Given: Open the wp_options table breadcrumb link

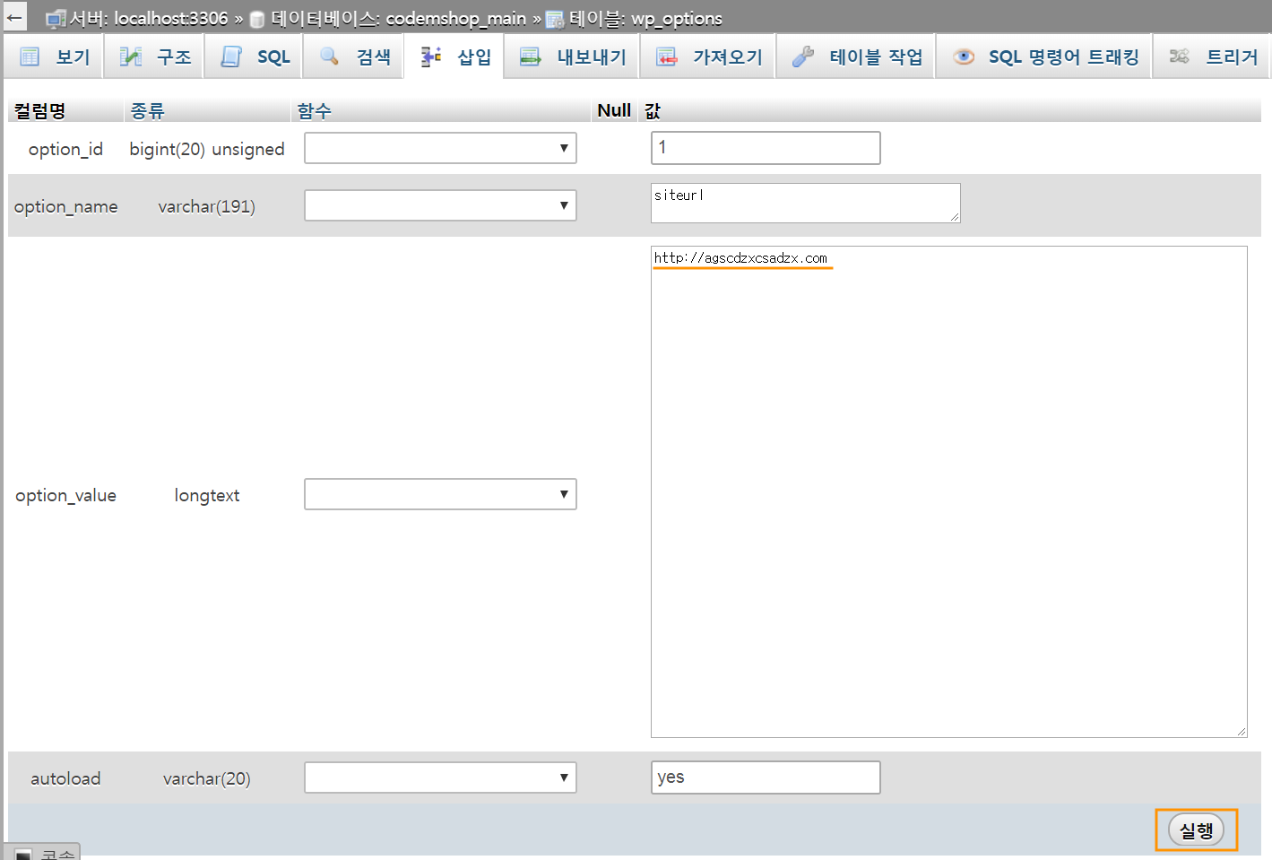Looking at the screenshot, I should [x=645, y=18].
